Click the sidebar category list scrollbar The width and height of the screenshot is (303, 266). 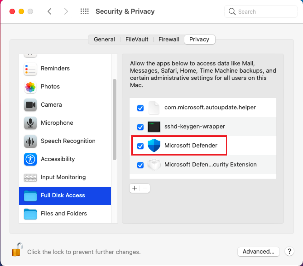(x=115, y=119)
